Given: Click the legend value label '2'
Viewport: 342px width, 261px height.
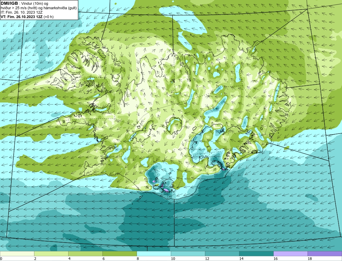Looking at the screenshot, I should click(35, 259).
